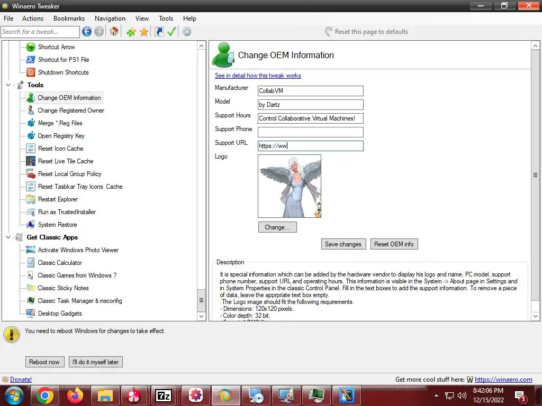Select Desktop Gadgets tree item

coord(60,313)
